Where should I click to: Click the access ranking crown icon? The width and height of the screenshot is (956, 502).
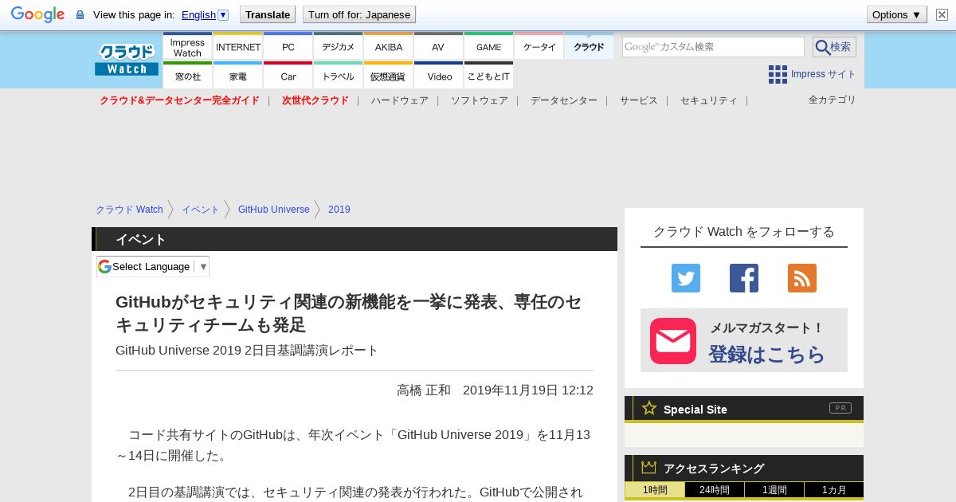pos(649,468)
